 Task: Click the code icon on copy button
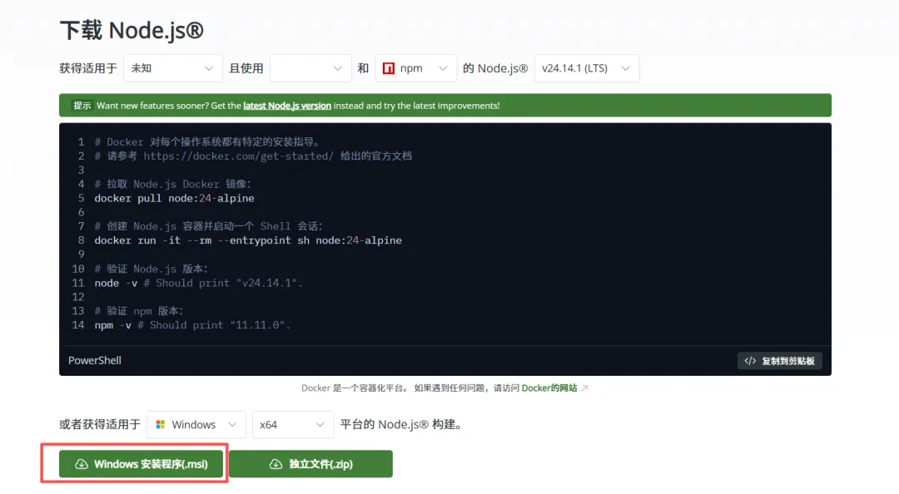pos(750,361)
